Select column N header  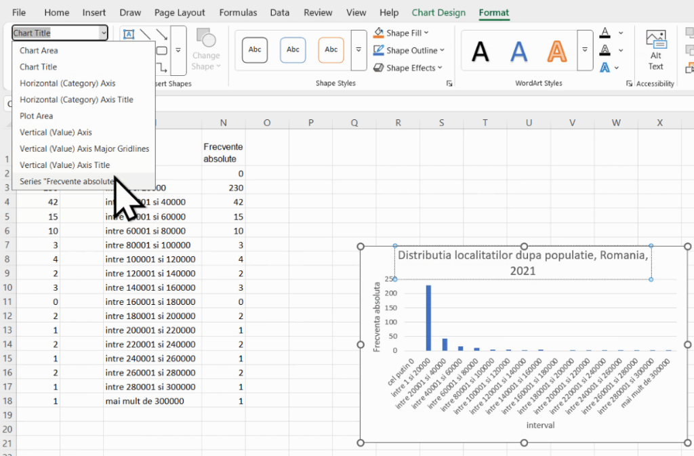tap(224, 123)
